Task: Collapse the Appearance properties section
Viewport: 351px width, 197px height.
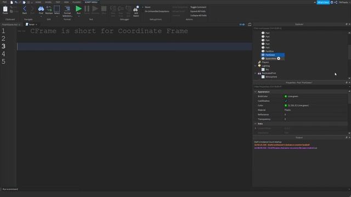Action: (x=256, y=92)
